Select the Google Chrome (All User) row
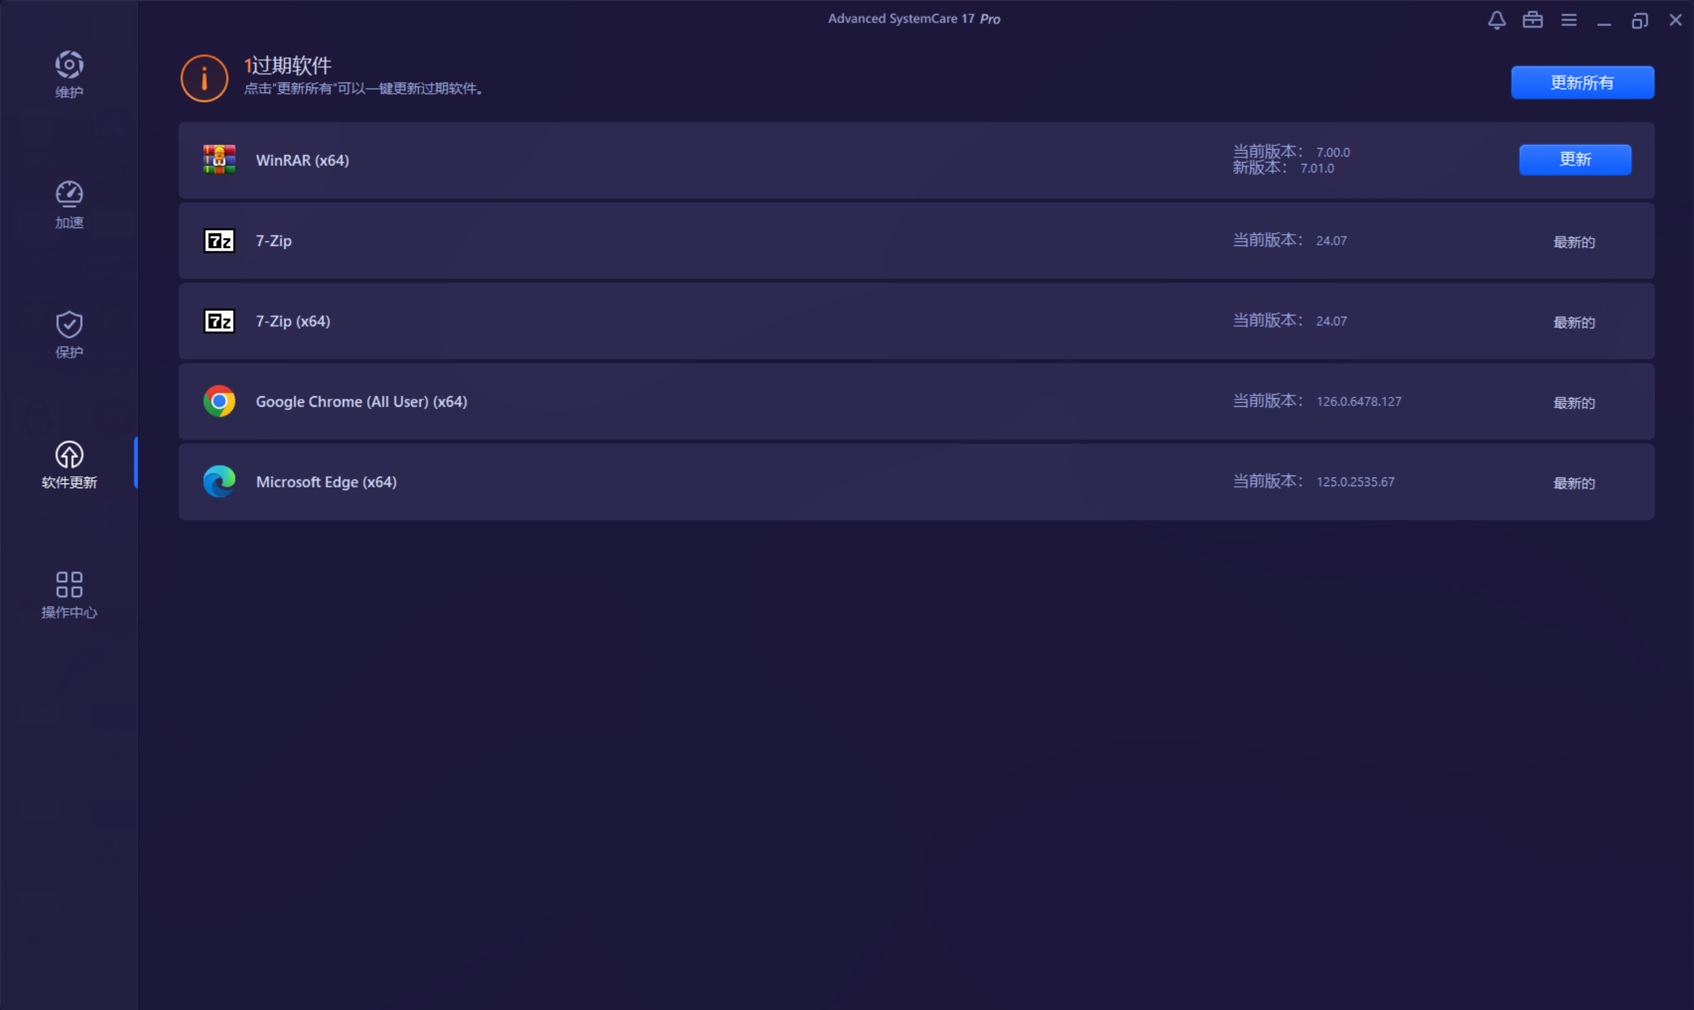 click(749, 401)
